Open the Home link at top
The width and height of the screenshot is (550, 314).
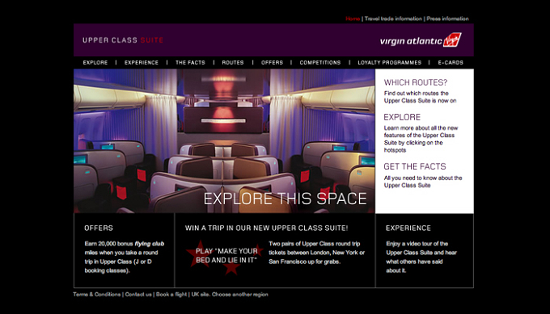coord(353,19)
